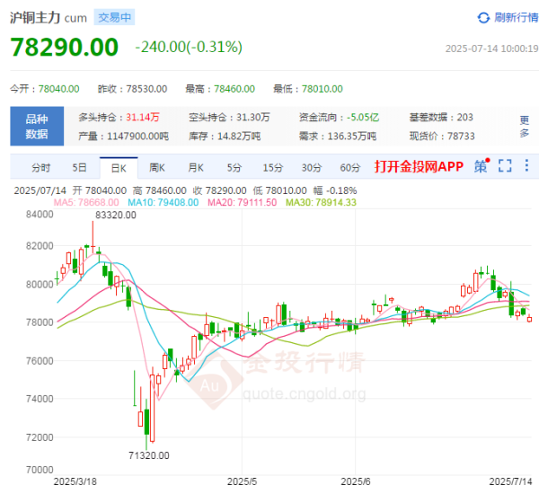Click the 2025/5 date axis label
The image size is (539, 485).
pyautogui.click(x=242, y=481)
